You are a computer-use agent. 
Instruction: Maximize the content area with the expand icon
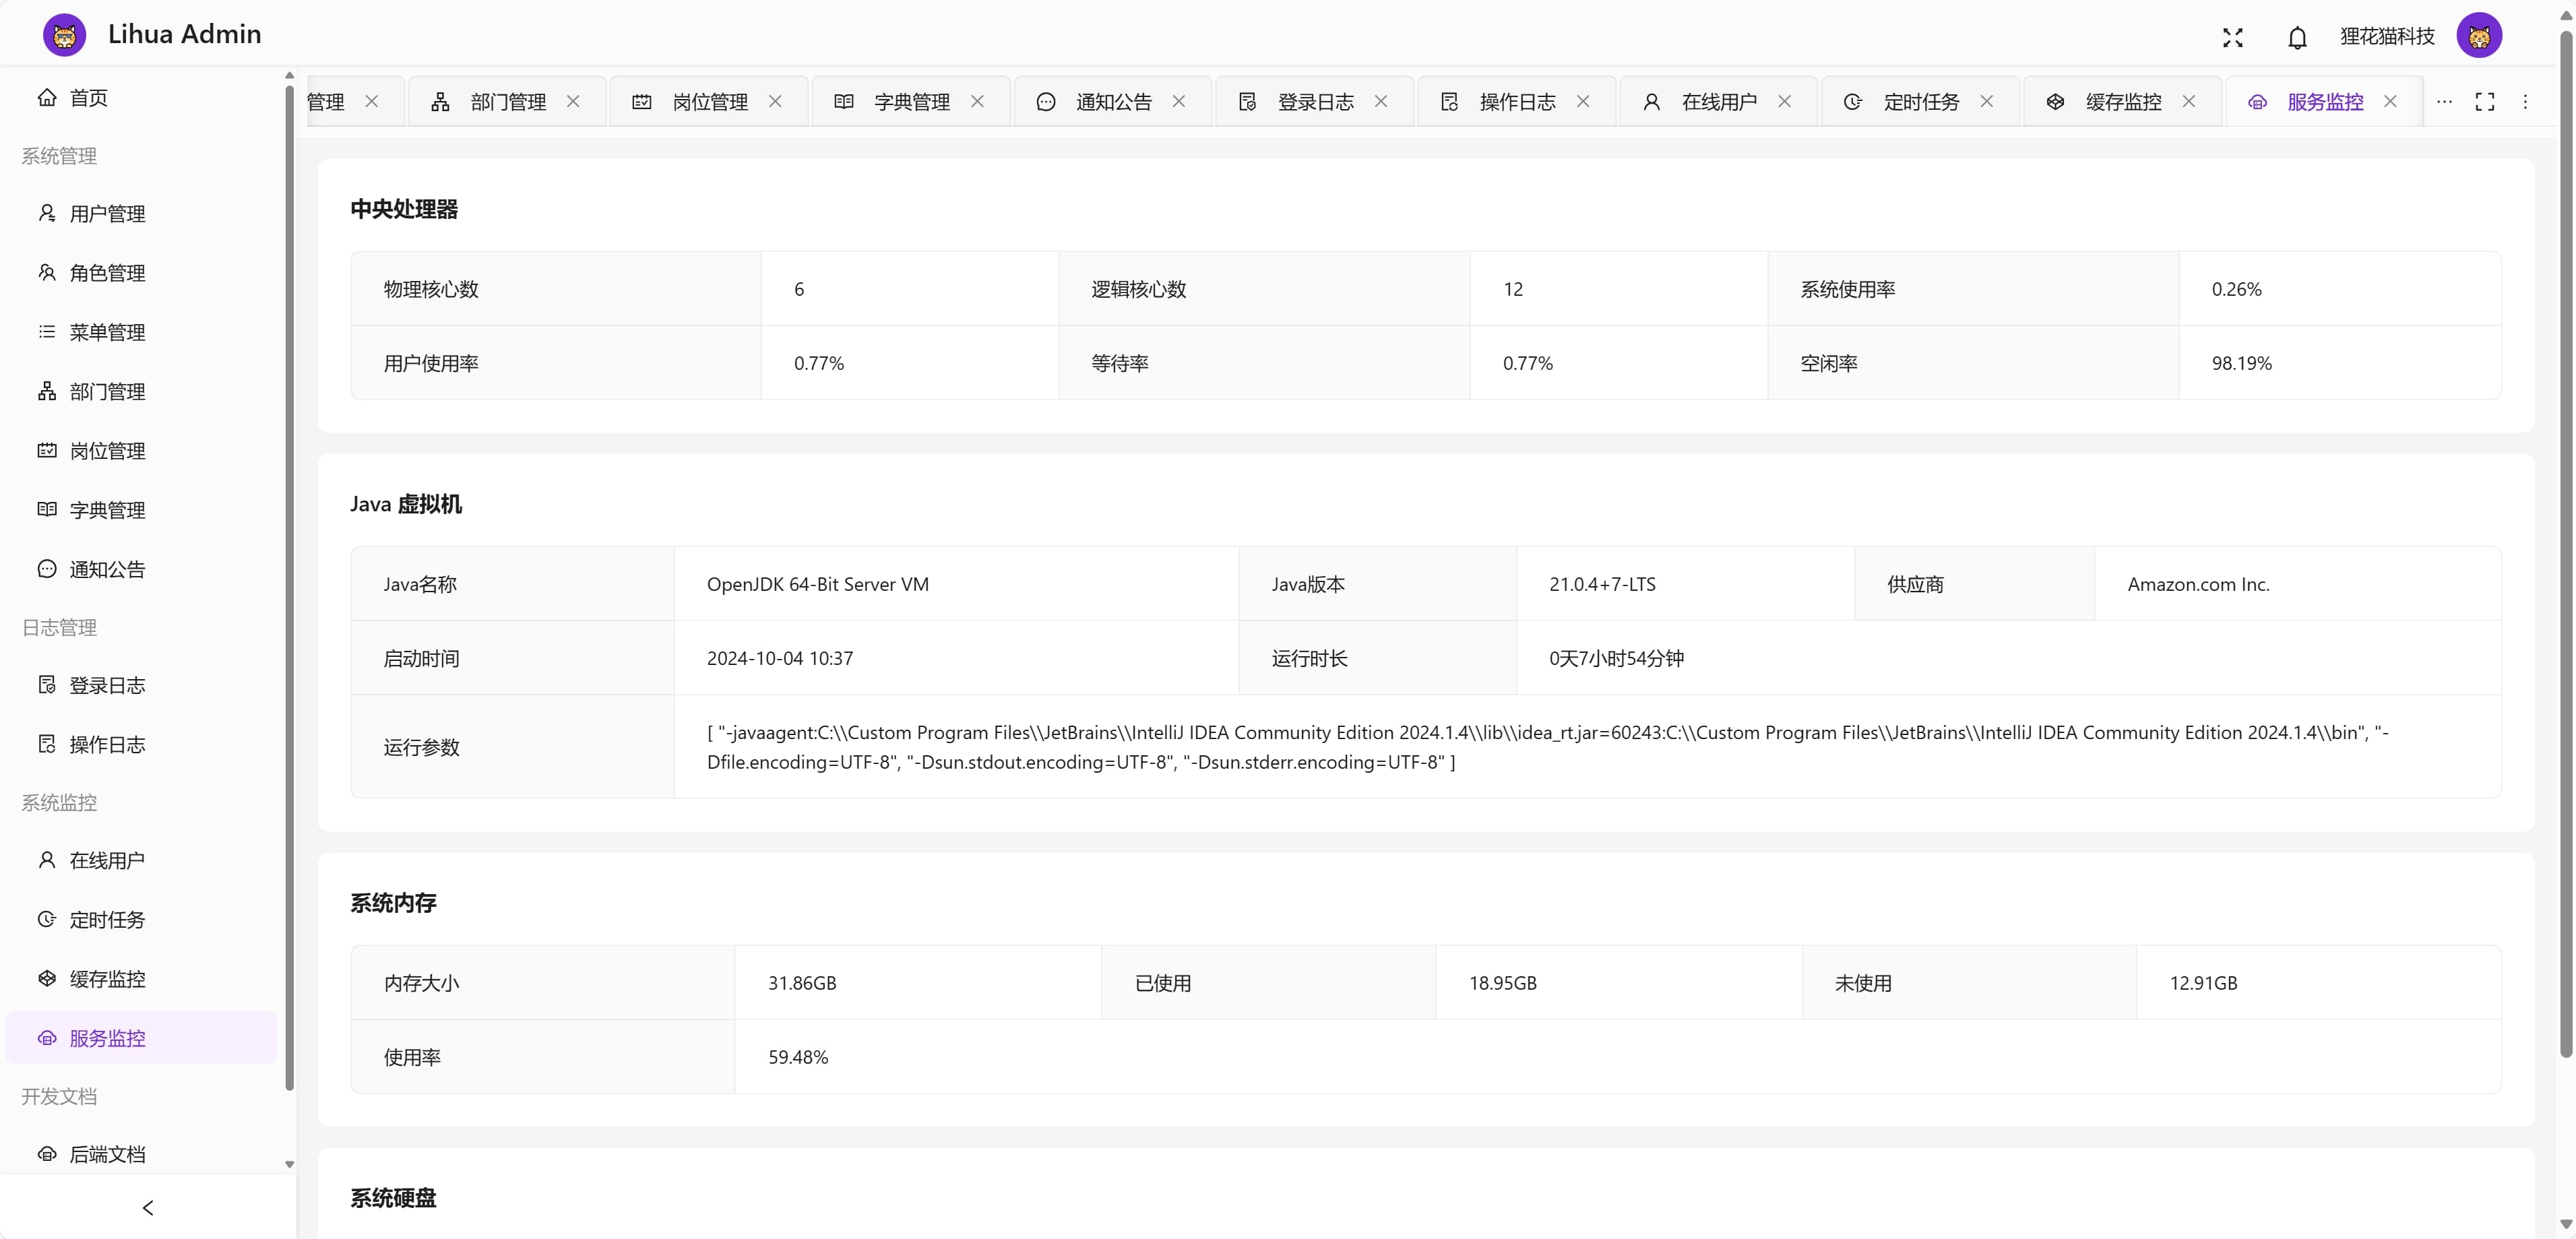click(x=2485, y=102)
